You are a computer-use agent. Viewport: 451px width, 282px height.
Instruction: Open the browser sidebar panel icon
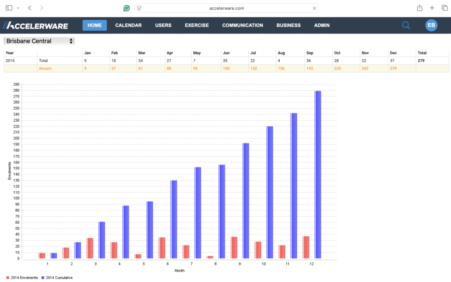tap(9, 8)
